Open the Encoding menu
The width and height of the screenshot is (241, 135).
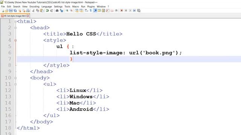[x=34, y=7]
